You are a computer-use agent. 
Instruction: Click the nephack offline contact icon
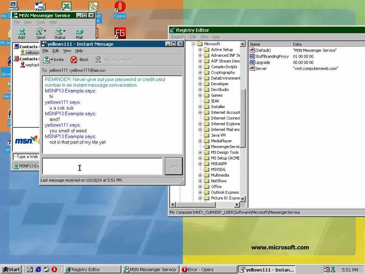tap(22, 65)
